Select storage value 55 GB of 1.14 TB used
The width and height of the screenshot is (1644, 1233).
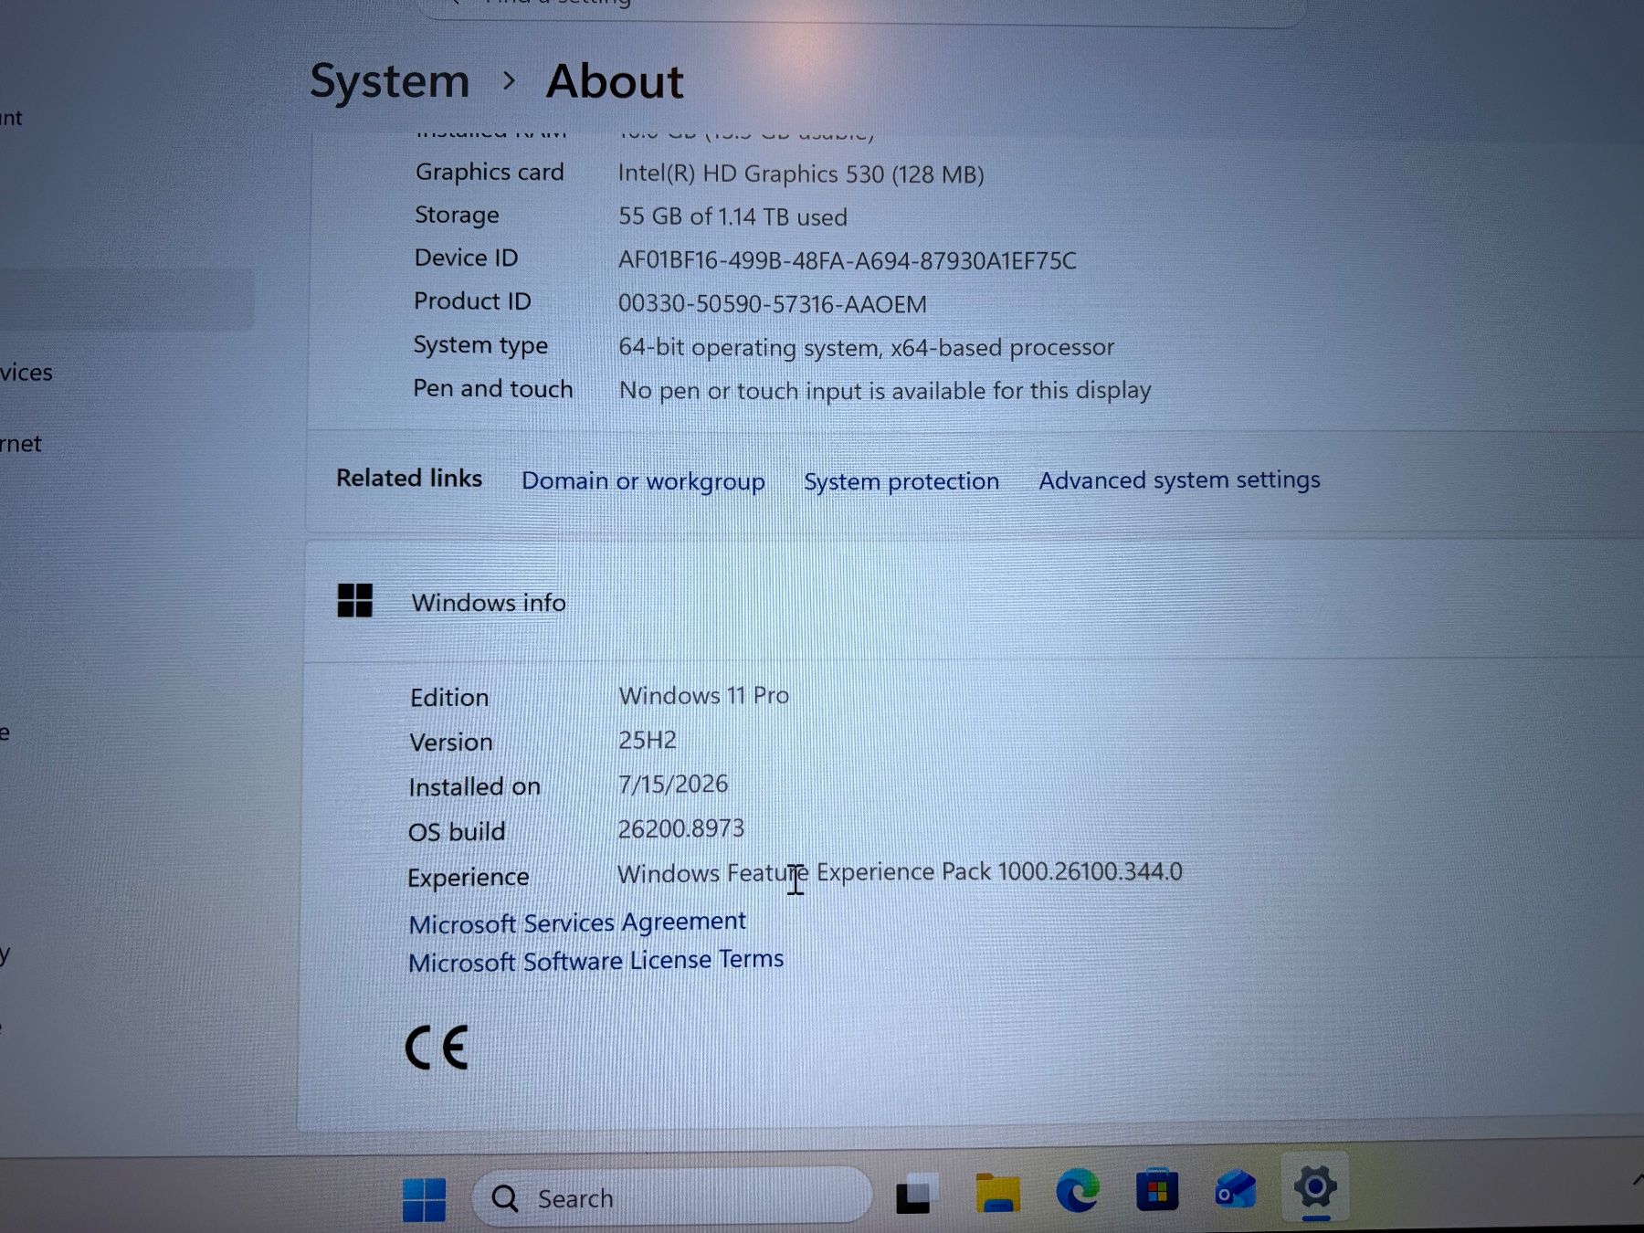coord(732,216)
